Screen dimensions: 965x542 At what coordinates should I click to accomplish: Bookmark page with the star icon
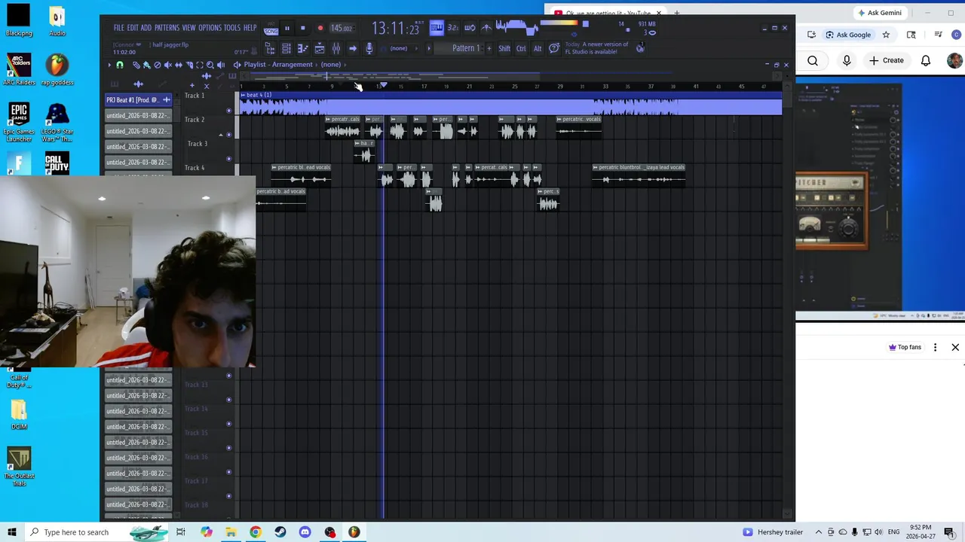point(886,35)
